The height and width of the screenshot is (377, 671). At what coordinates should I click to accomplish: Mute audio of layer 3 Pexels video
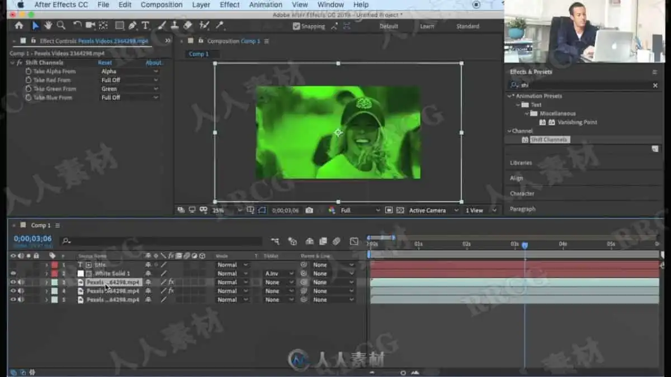point(21,283)
